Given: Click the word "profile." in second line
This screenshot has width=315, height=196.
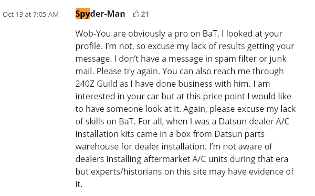Looking at the screenshot, I should pos(89,46).
